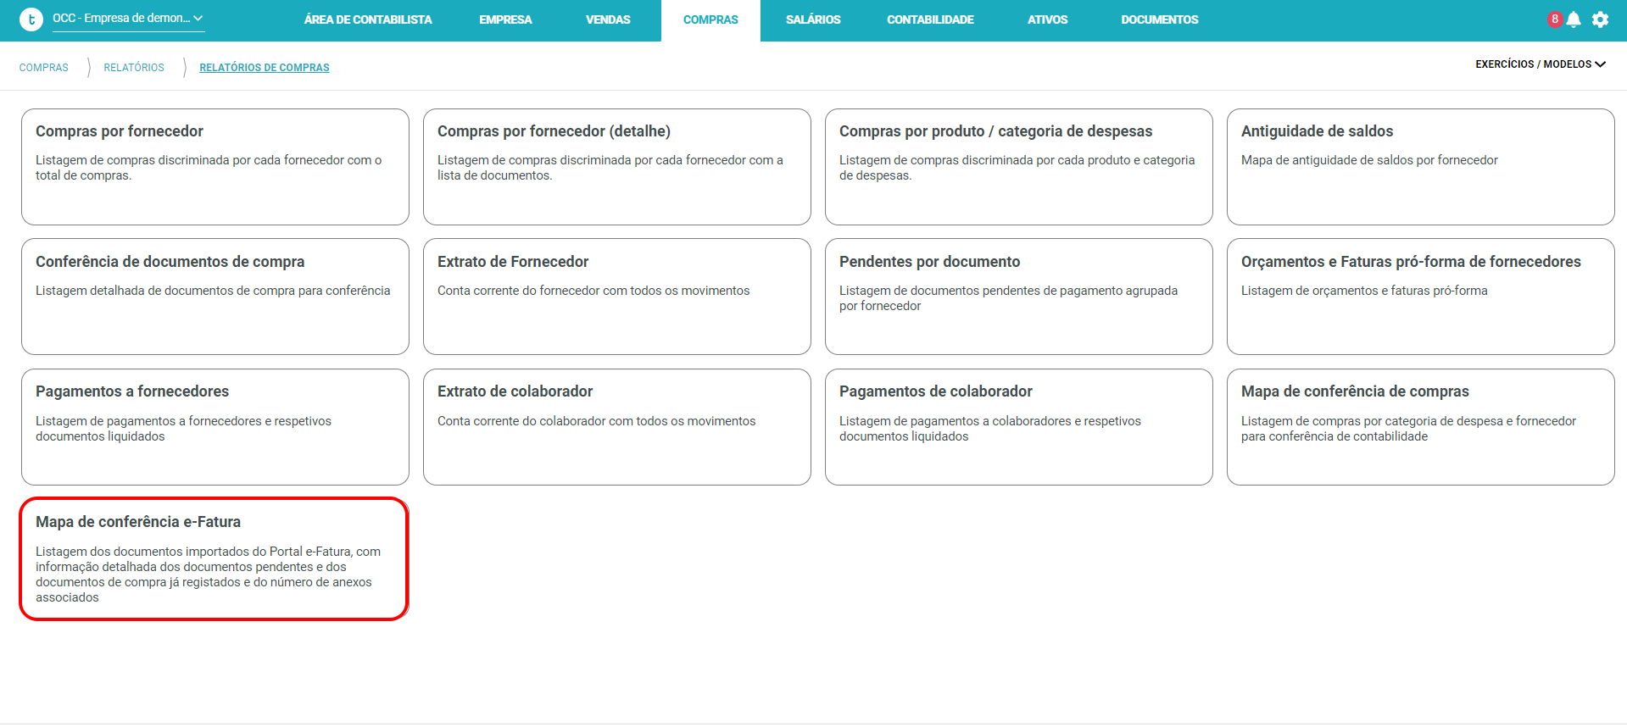Go to Relatórios breadcrumb link

pyautogui.click(x=134, y=68)
